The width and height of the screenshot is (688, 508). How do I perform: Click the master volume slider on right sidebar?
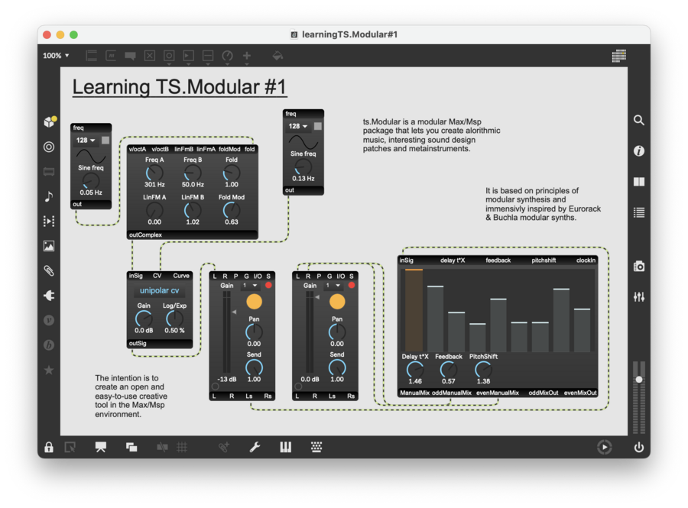tap(639, 380)
